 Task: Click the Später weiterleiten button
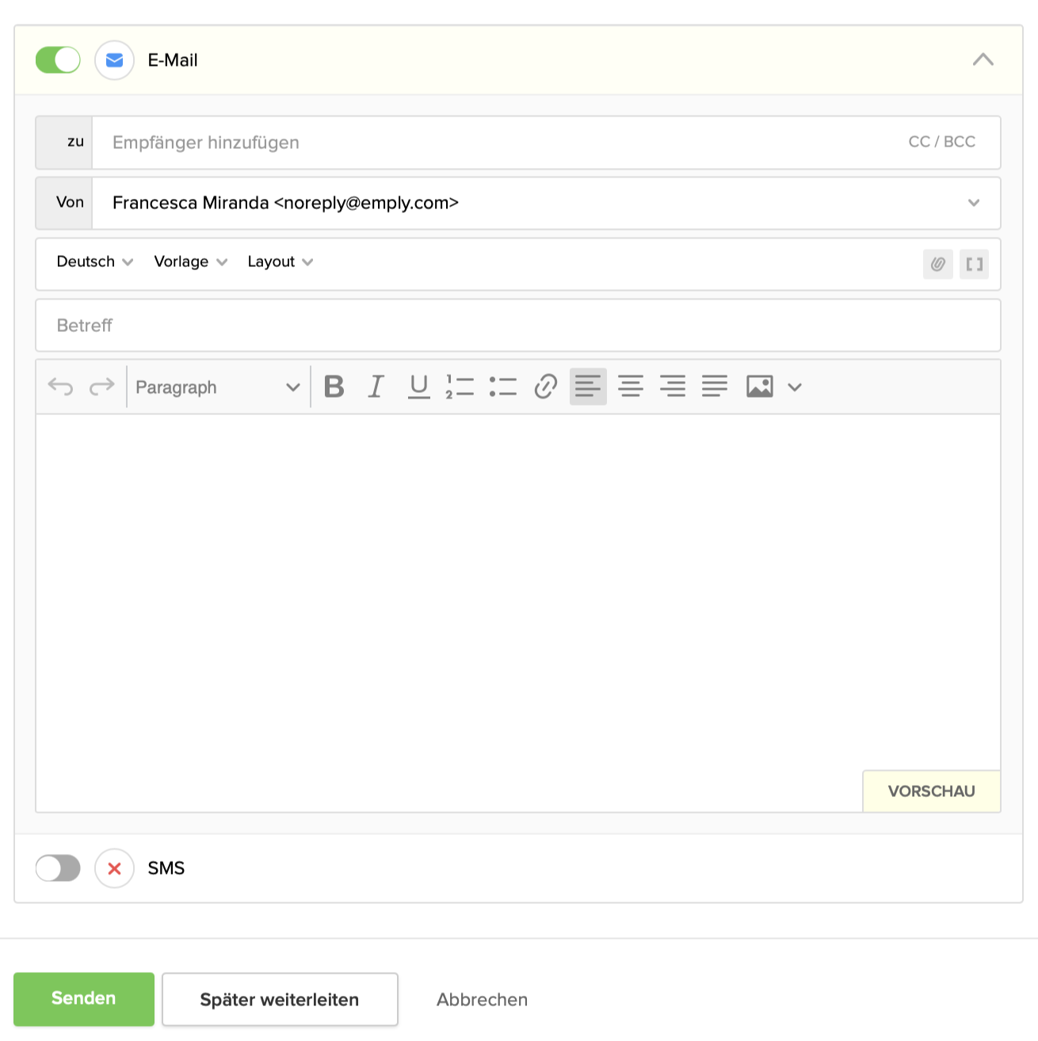(x=280, y=1000)
